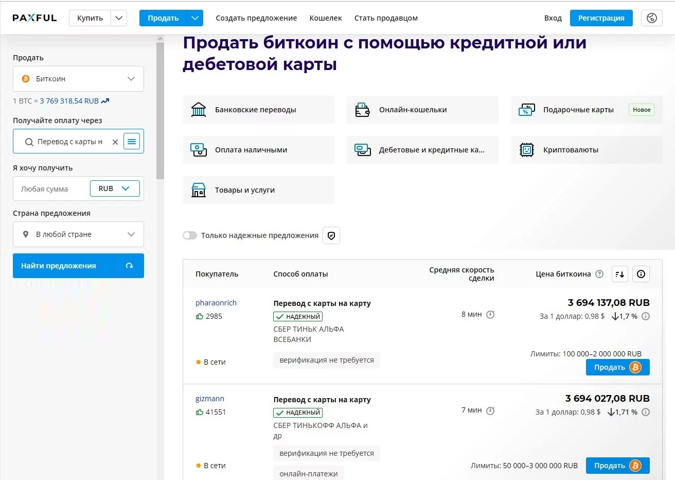Click the goods and services shop icon

(x=199, y=190)
